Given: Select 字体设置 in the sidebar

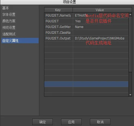Looking at the screenshot, I should click(9, 14).
